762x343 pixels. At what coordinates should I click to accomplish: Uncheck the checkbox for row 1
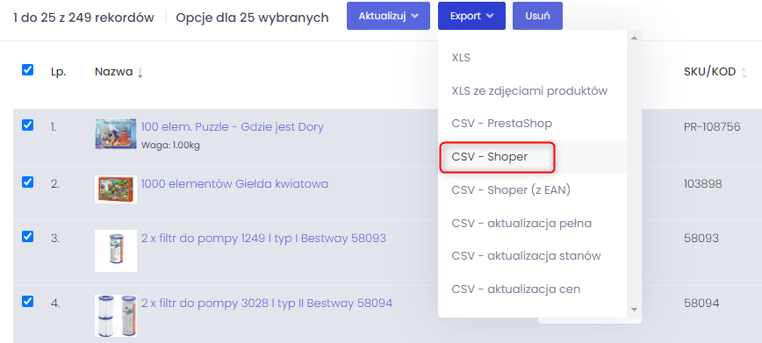tap(28, 125)
